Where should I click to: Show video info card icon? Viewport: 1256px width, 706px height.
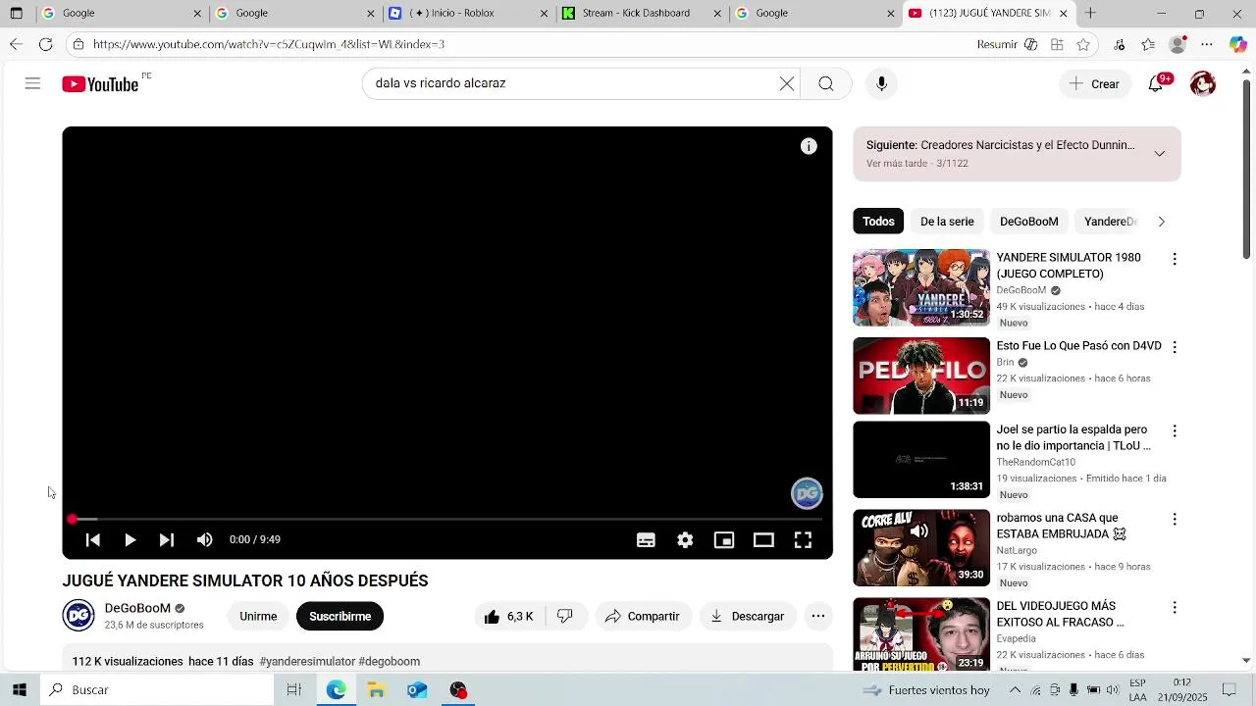[809, 146]
